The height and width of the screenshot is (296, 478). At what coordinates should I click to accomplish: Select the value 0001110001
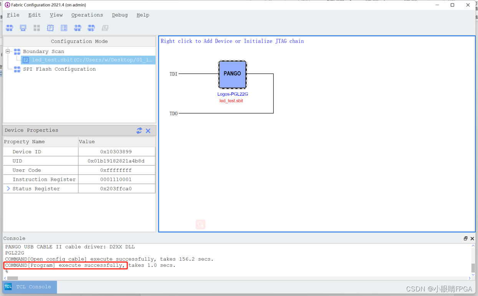(116, 179)
